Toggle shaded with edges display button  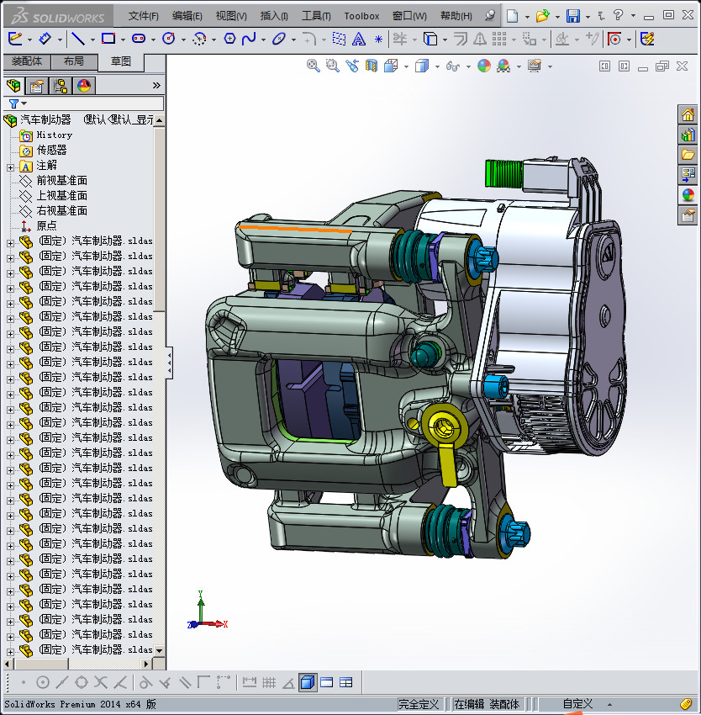[x=308, y=682]
